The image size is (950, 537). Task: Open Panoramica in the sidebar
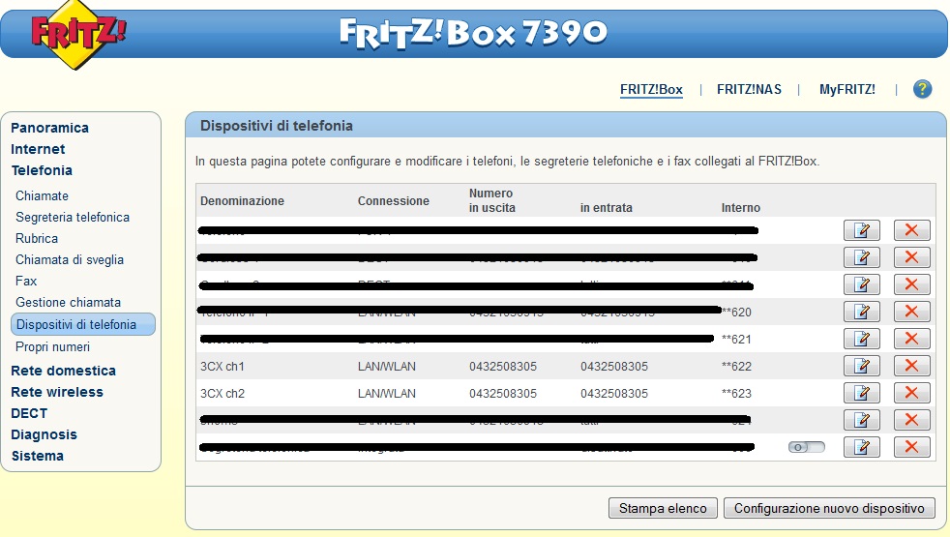tap(49, 128)
